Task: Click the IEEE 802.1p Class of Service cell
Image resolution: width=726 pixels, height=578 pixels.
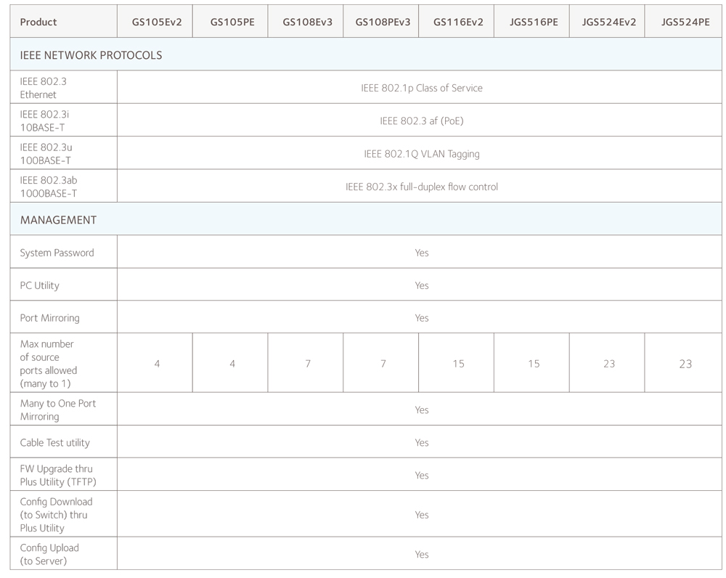Action: click(421, 88)
